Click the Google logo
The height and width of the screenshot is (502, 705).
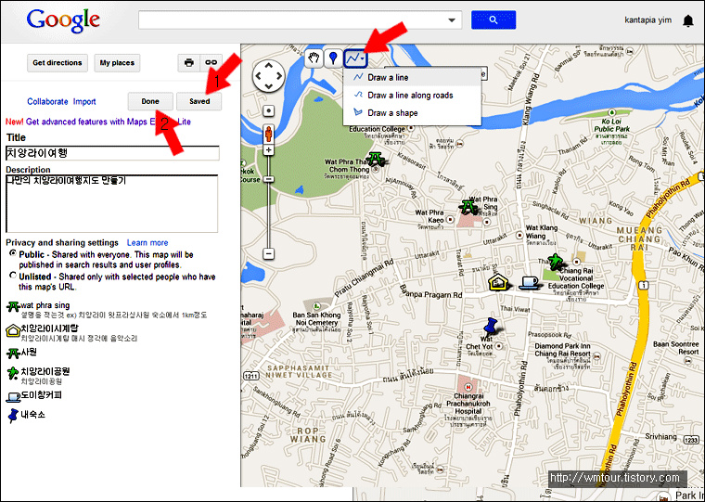(63, 20)
